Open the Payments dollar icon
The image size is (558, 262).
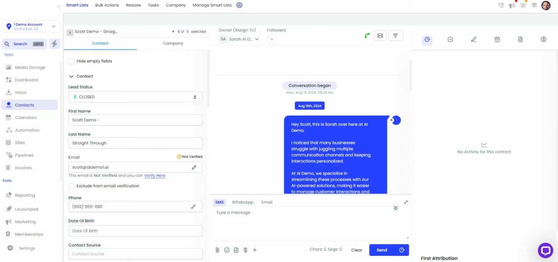544,39
